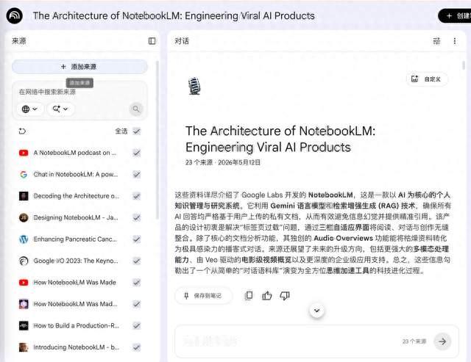
Task: Give the summary a thumbs down
Action: click(285, 296)
